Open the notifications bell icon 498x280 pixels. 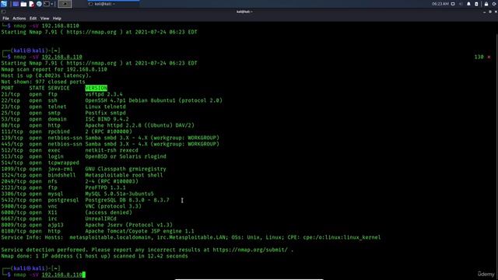point(468,4)
